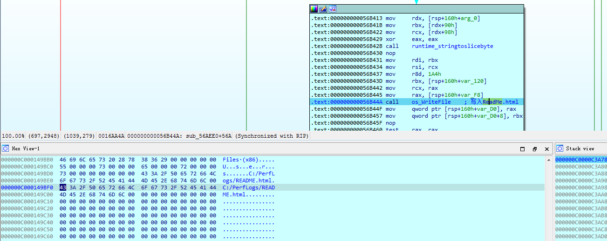The image size is (607, 241).
Task: Click the runtime_stringtoslicebyte function name
Action: 452,46
